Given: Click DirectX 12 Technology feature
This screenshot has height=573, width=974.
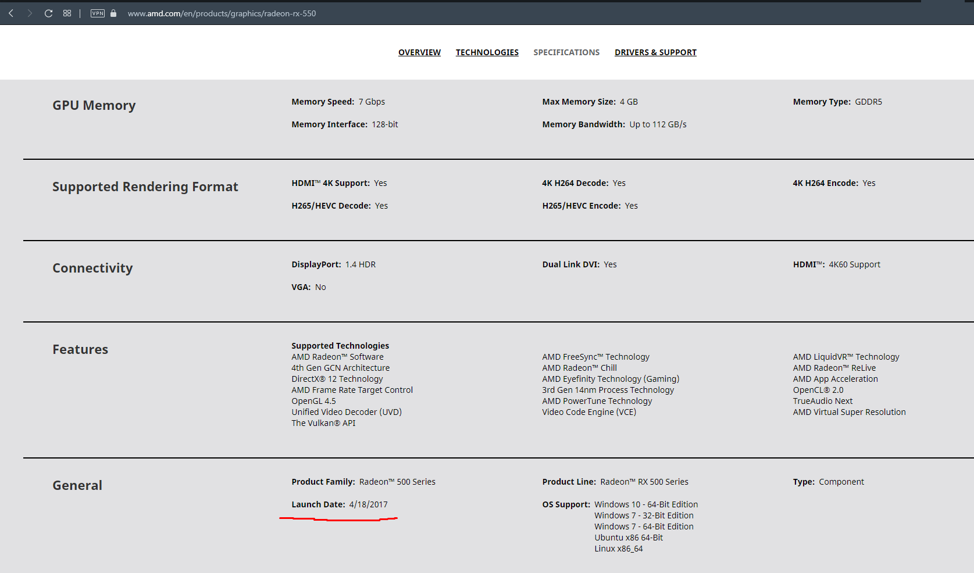Looking at the screenshot, I should [x=337, y=379].
